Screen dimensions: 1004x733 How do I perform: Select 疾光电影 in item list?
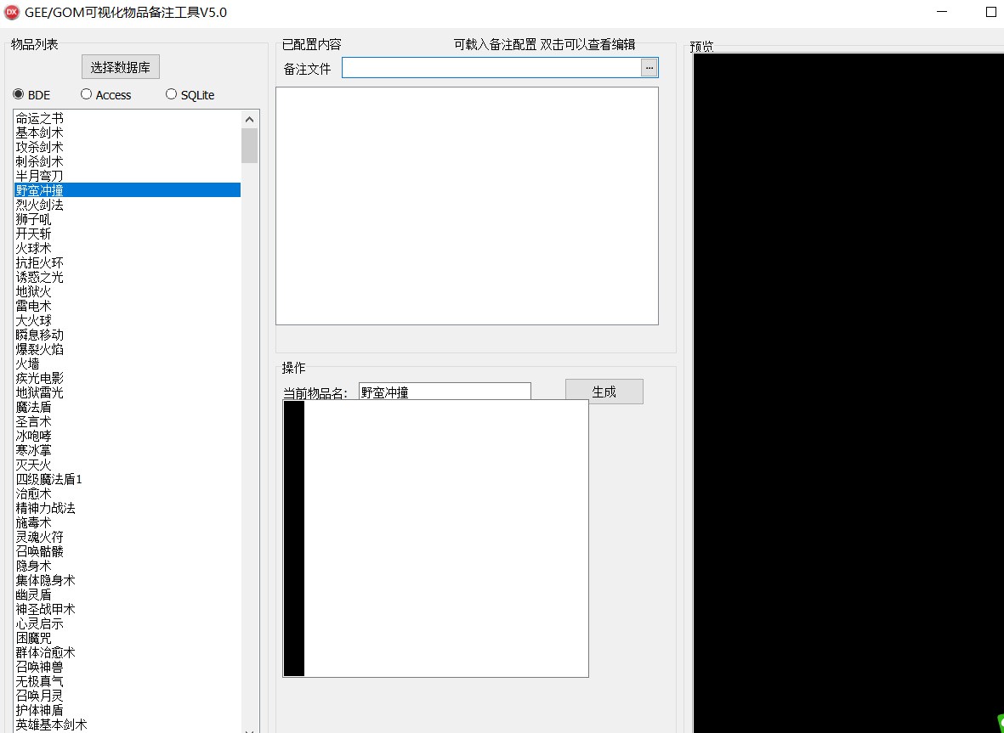coord(128,378)
